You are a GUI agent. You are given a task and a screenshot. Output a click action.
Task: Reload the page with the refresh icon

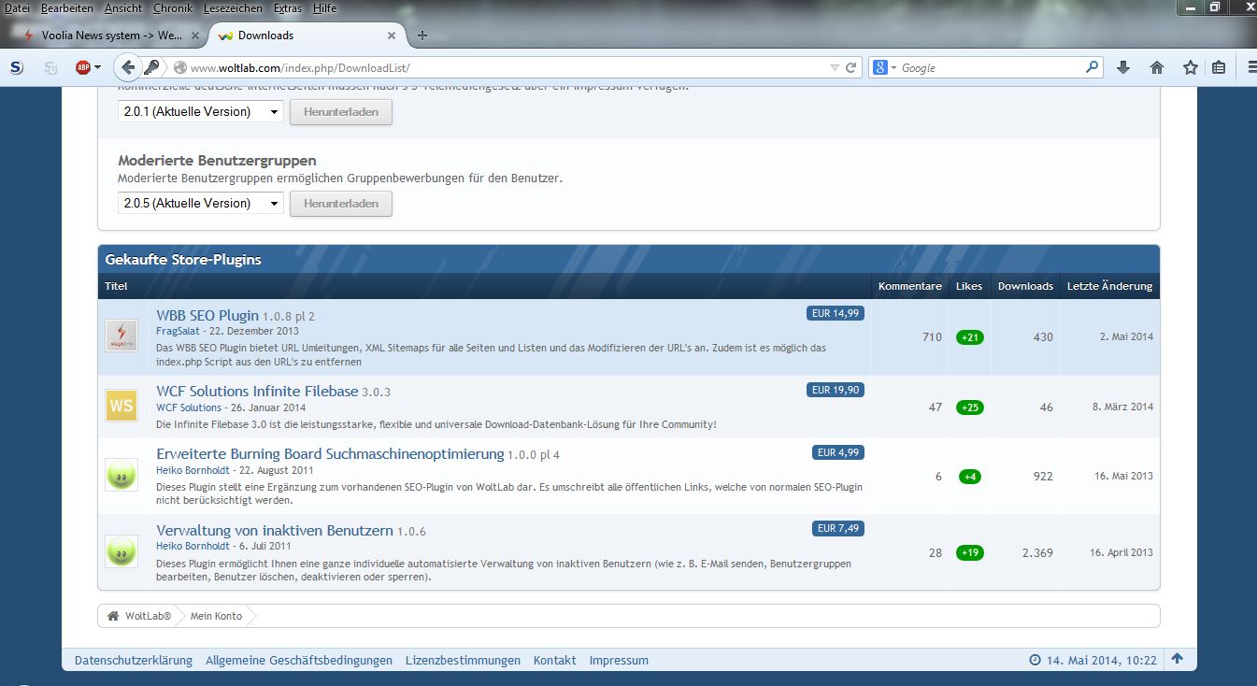[x=851, y=68]
